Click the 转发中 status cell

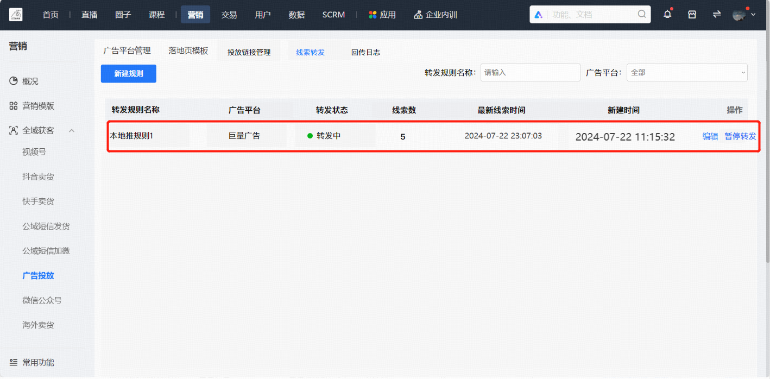pyautogui.click(x=324, y=136)
